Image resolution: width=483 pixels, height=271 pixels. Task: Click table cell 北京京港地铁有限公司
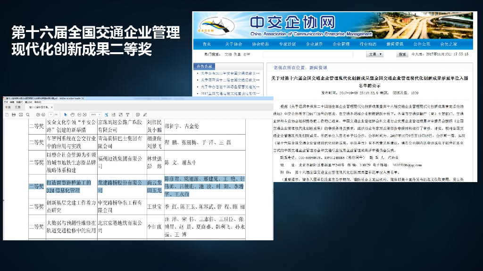(122, 227)
